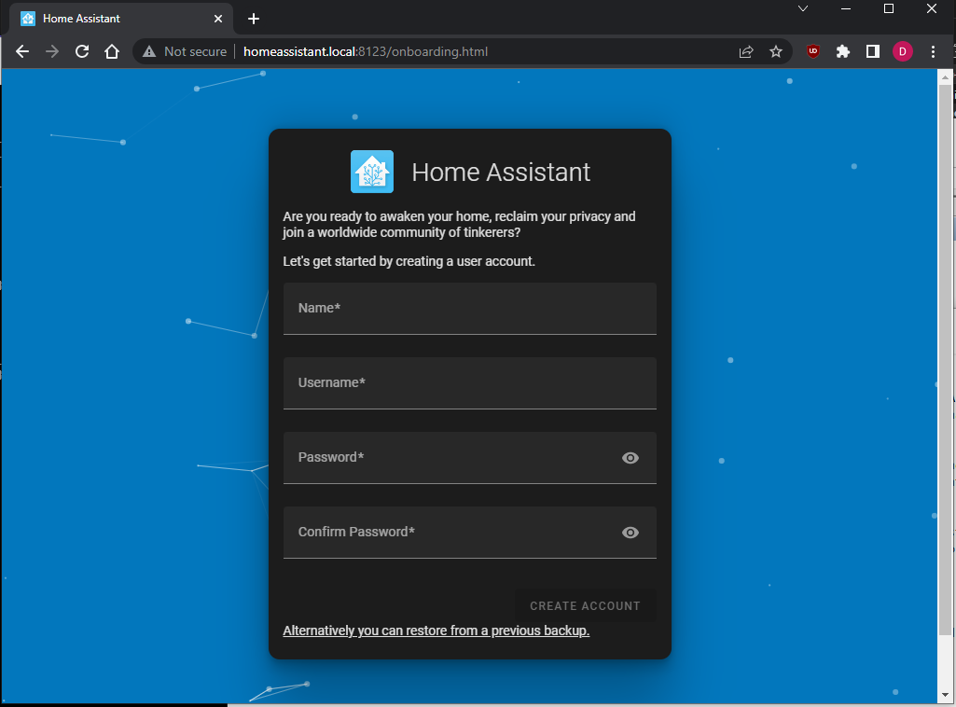Click the address bar URL
956x707 pixels.
(x=366, y=52)
